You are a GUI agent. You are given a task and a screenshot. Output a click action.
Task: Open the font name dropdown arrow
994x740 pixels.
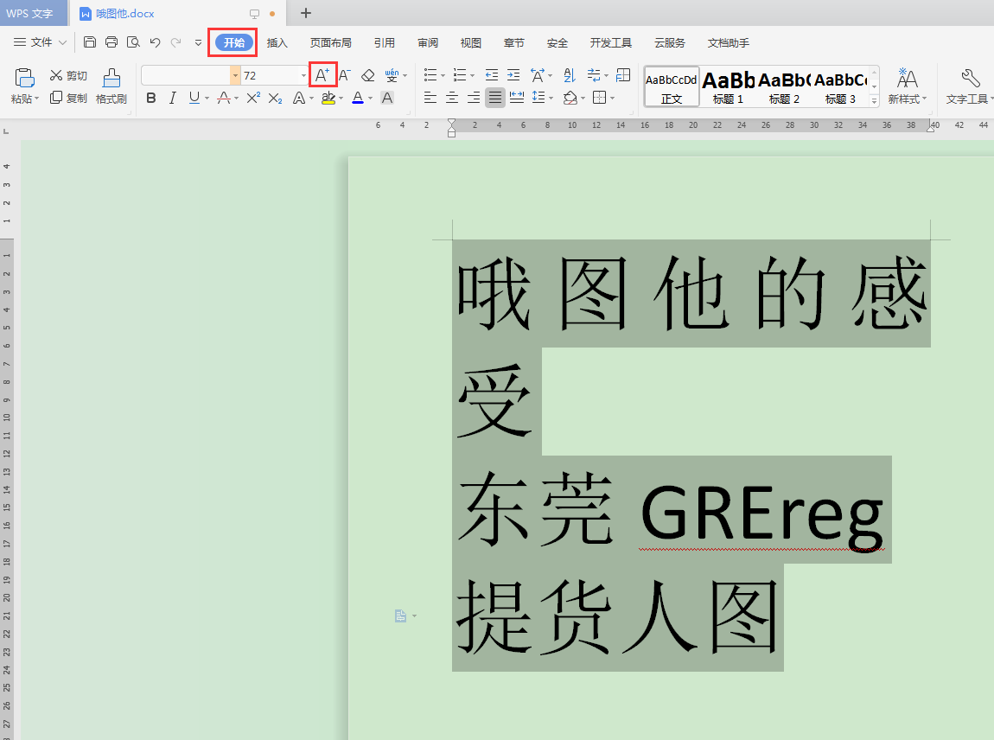235,75
